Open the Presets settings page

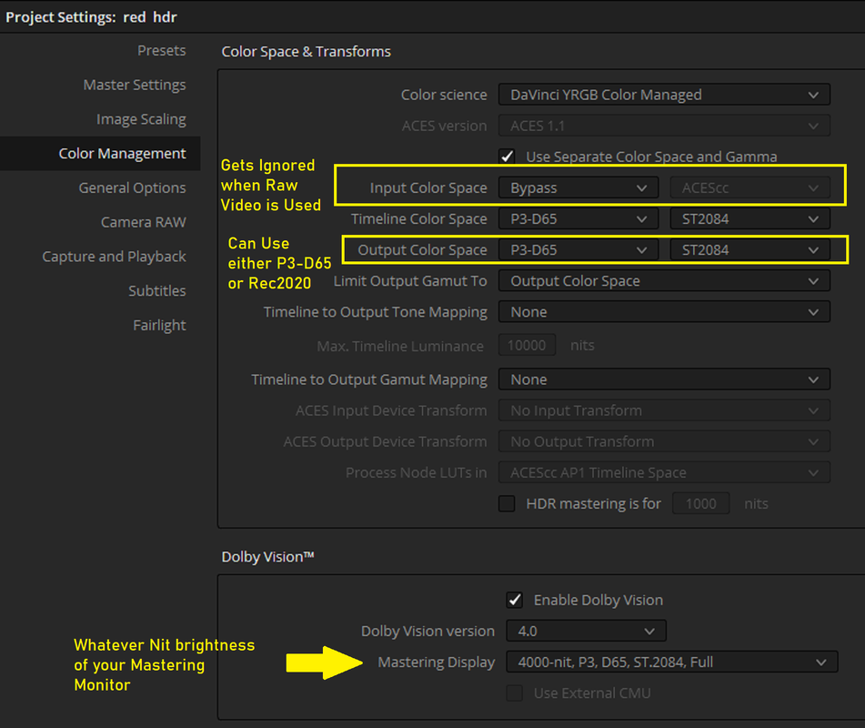click(x=161, y=51)
